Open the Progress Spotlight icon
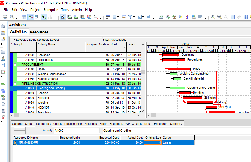The image size is (251, 162). coord(181,17)
